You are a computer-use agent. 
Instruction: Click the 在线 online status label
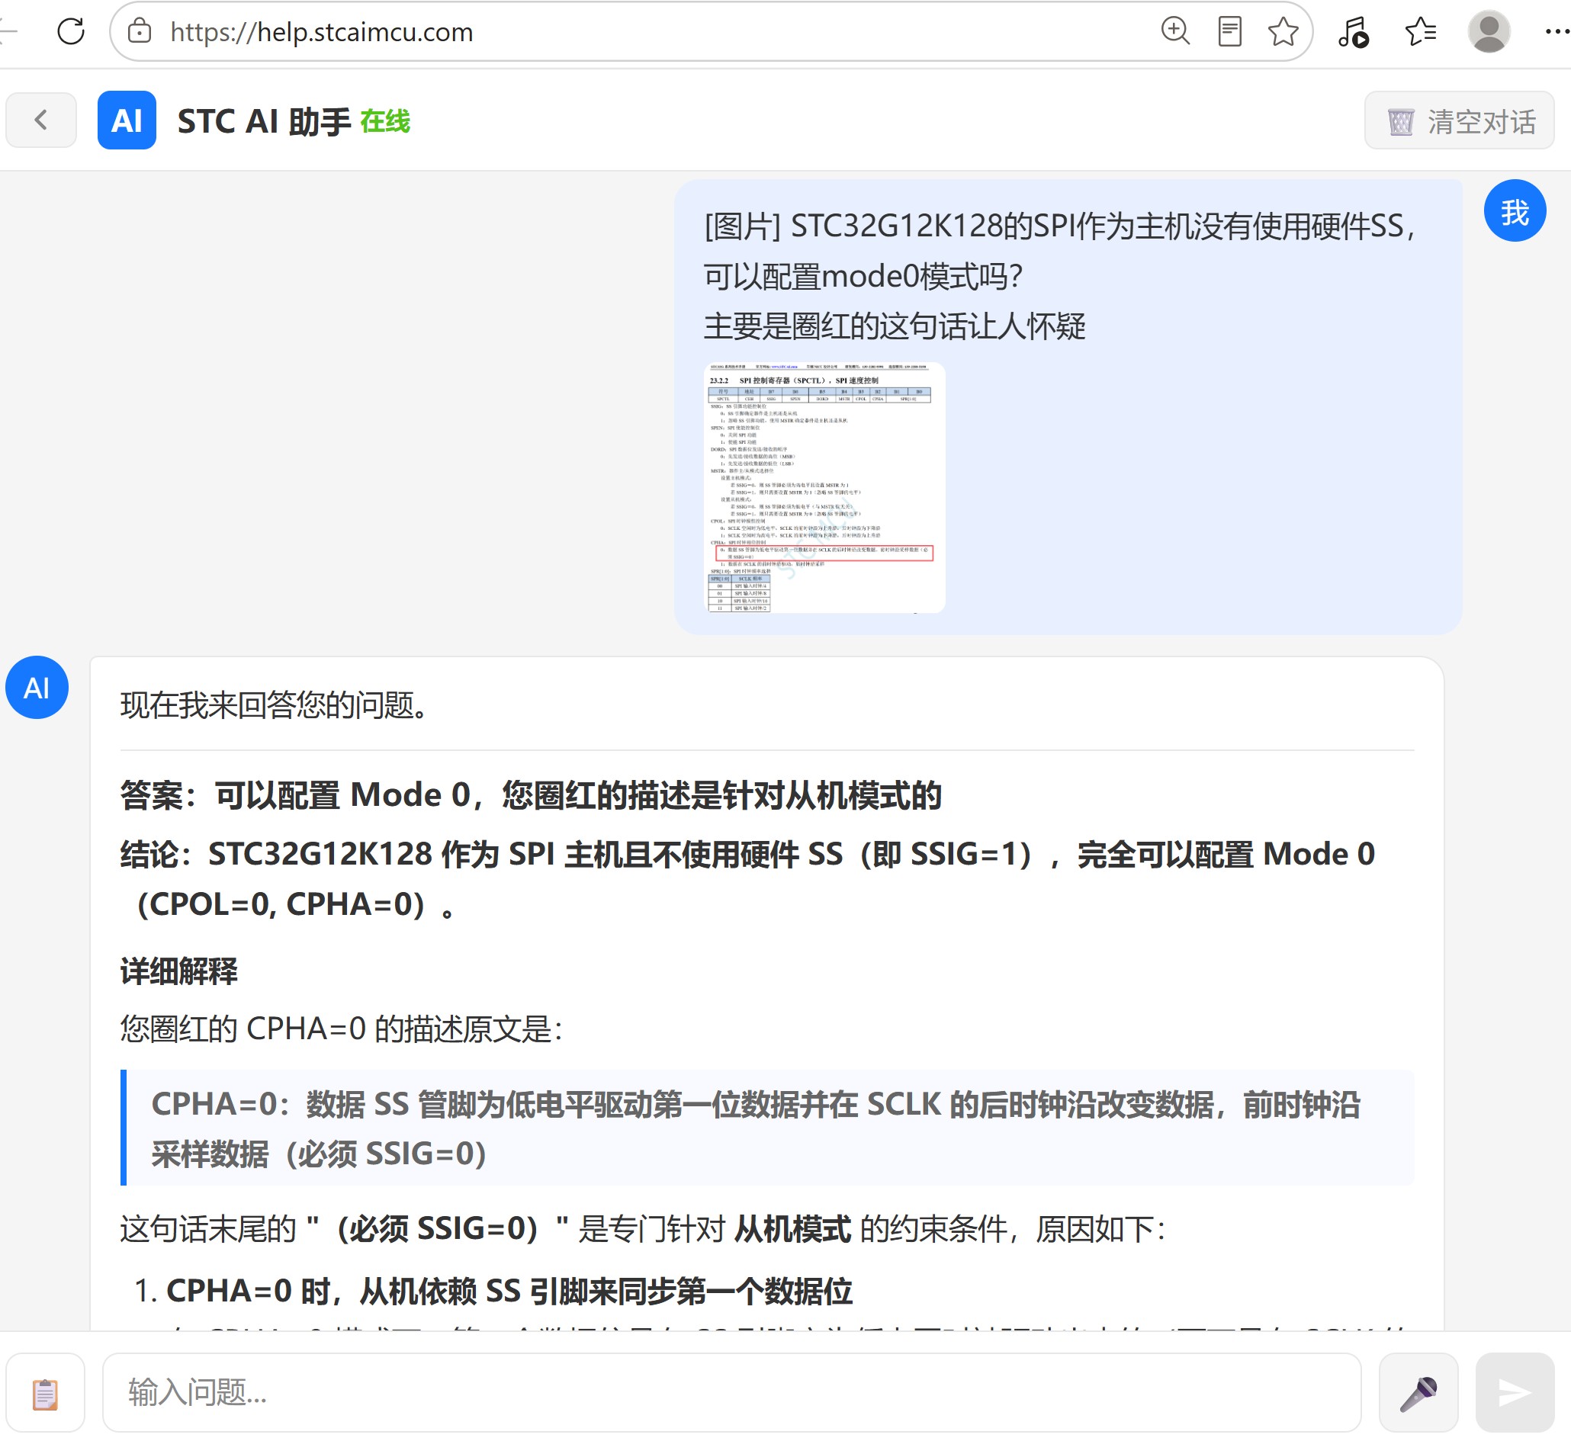coord(384,122)
